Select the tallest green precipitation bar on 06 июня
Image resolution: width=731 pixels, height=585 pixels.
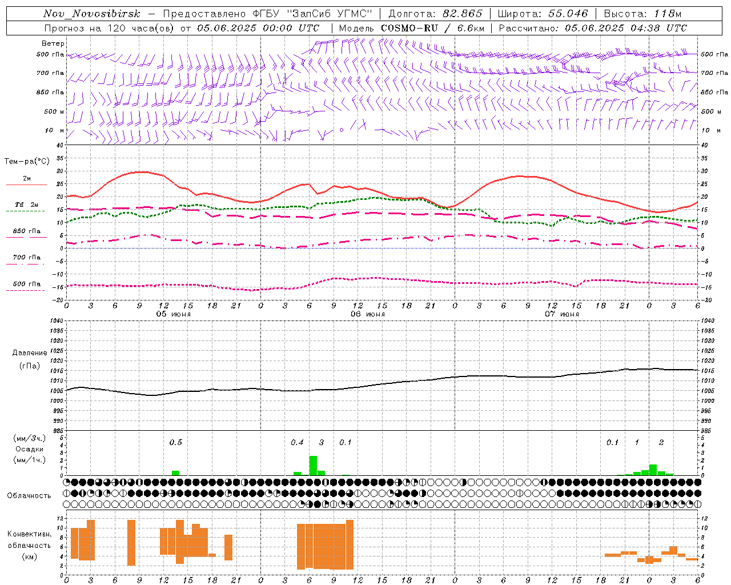pyautogui.click(x=313, y=465)
